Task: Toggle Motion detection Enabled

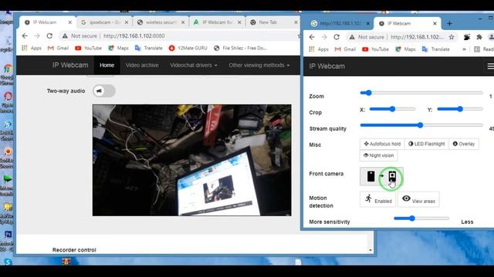Action: coord(377,199)
